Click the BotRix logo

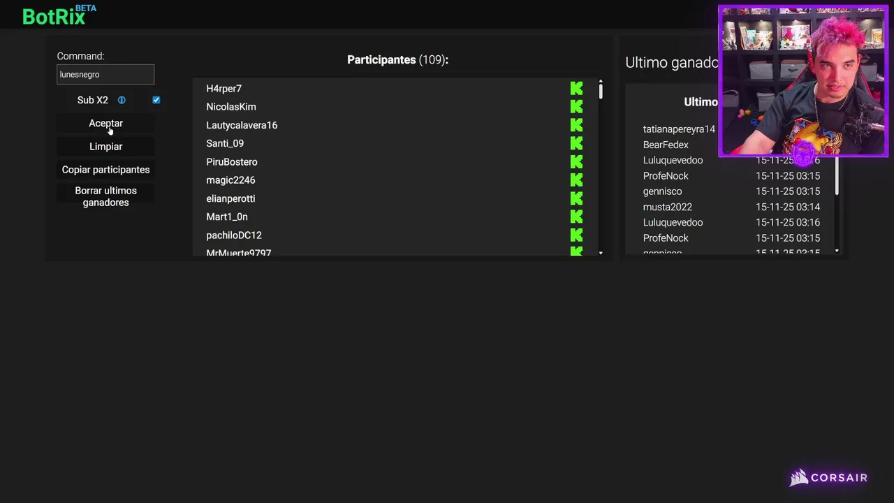tap(54, 16)
